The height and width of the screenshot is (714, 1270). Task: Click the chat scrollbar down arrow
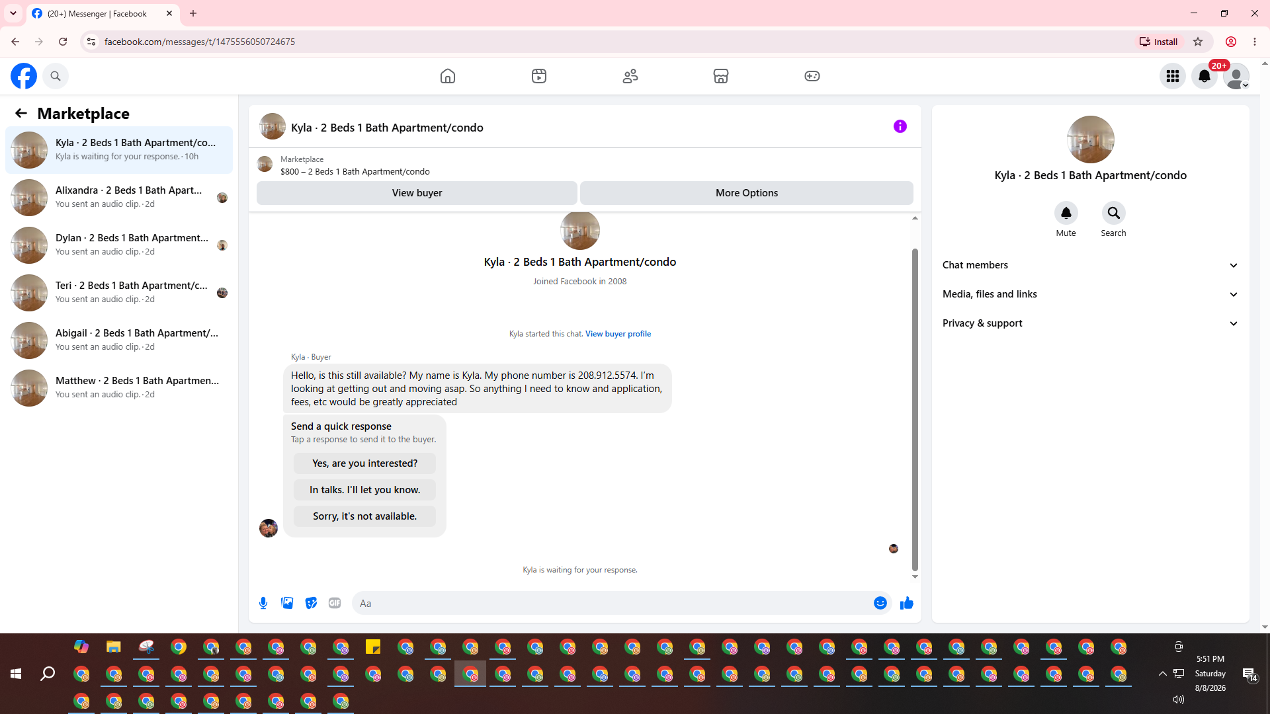coord(915,577)
